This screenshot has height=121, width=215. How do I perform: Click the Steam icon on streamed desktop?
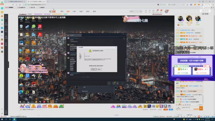(x=27, y=27)
